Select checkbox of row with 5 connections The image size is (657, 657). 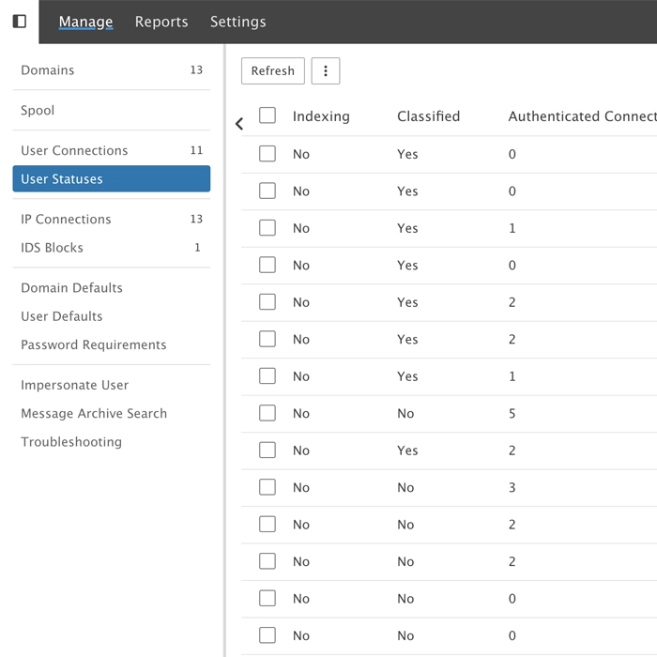coord(267,413)
